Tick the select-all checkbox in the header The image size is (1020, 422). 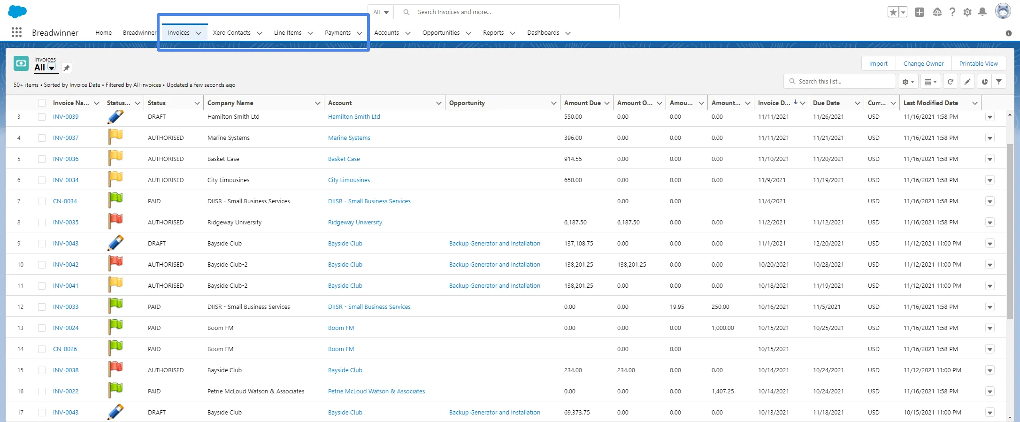[42, 103]
